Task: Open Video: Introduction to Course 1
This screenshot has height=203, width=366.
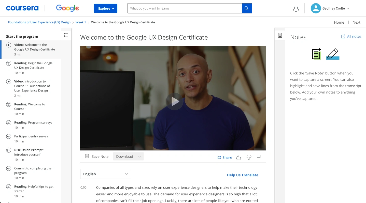Action: pyautogui.click(x=31, y=88)
